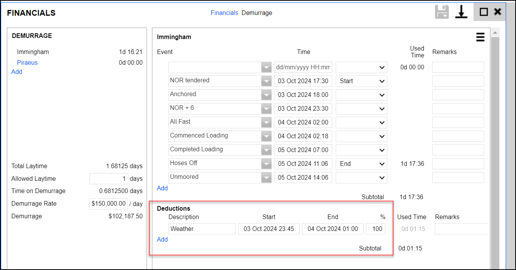Edit the Demurrage Rate field
The width and height of the screenshot is (516, 270).
click(x=108, y=204)
